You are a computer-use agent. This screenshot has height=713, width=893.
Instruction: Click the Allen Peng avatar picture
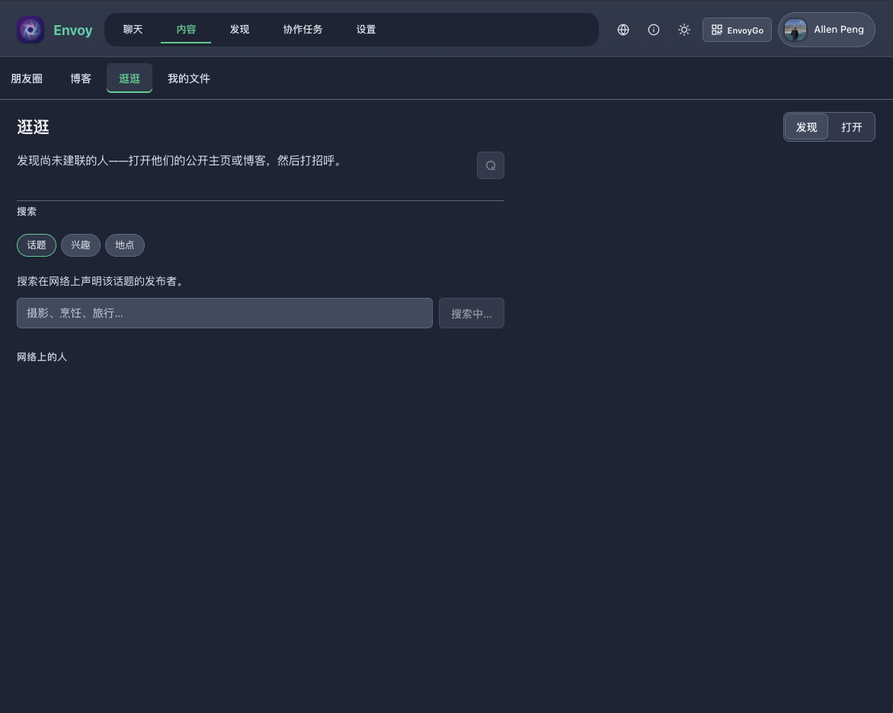(795, 30)
